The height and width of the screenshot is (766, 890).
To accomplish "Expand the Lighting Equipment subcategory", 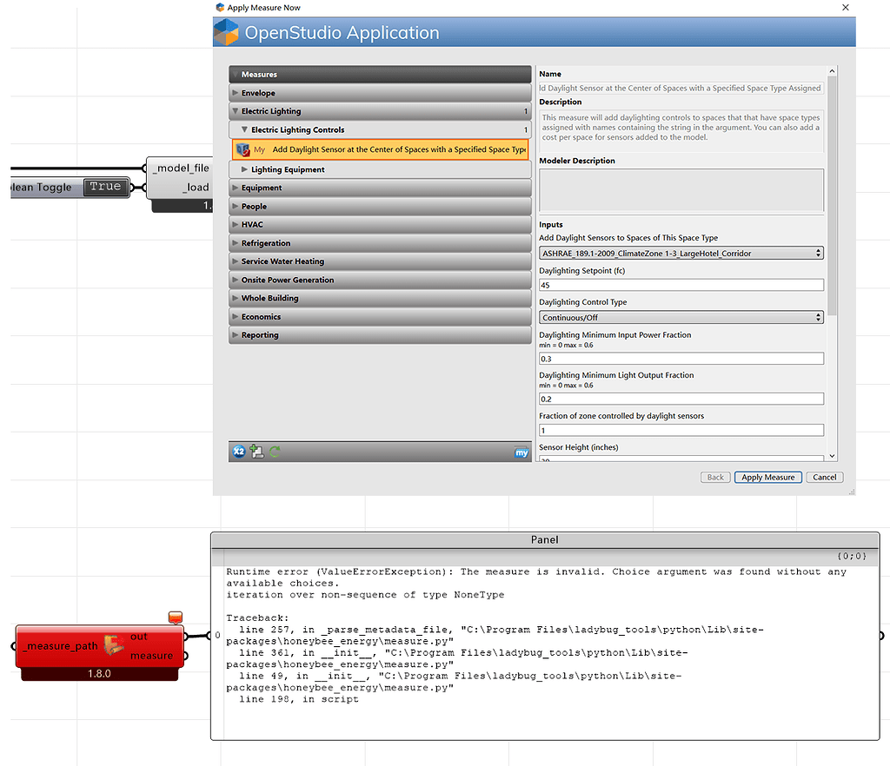I will [380, 169].
